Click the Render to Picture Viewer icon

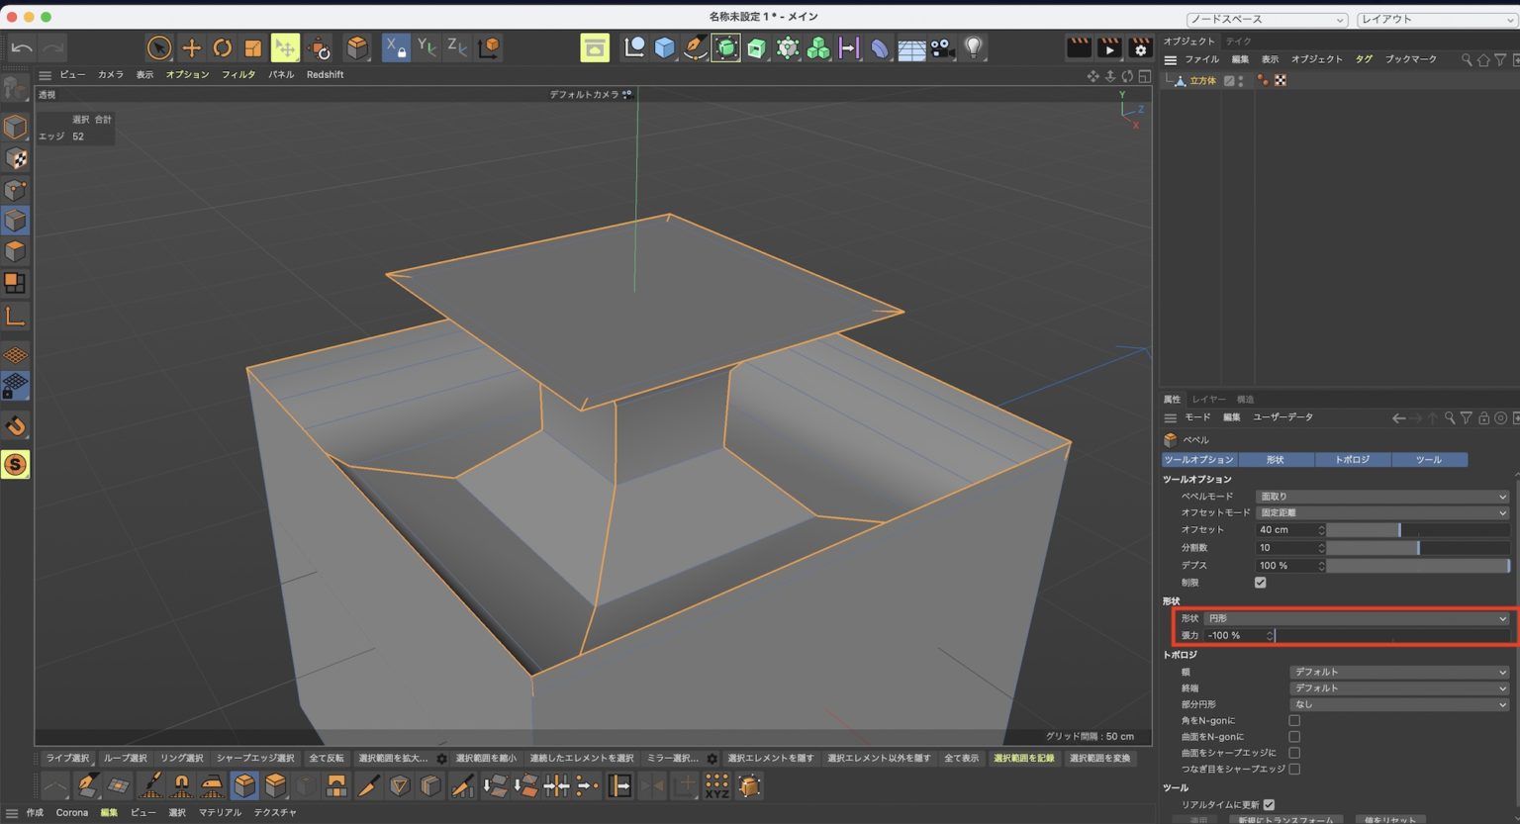coord(1109,46)
